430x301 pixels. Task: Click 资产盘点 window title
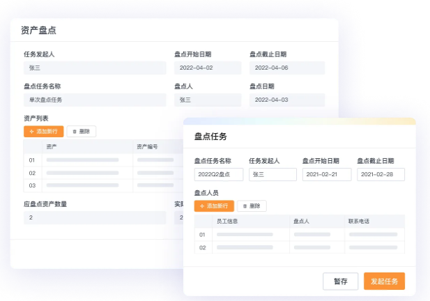[38, 30]
